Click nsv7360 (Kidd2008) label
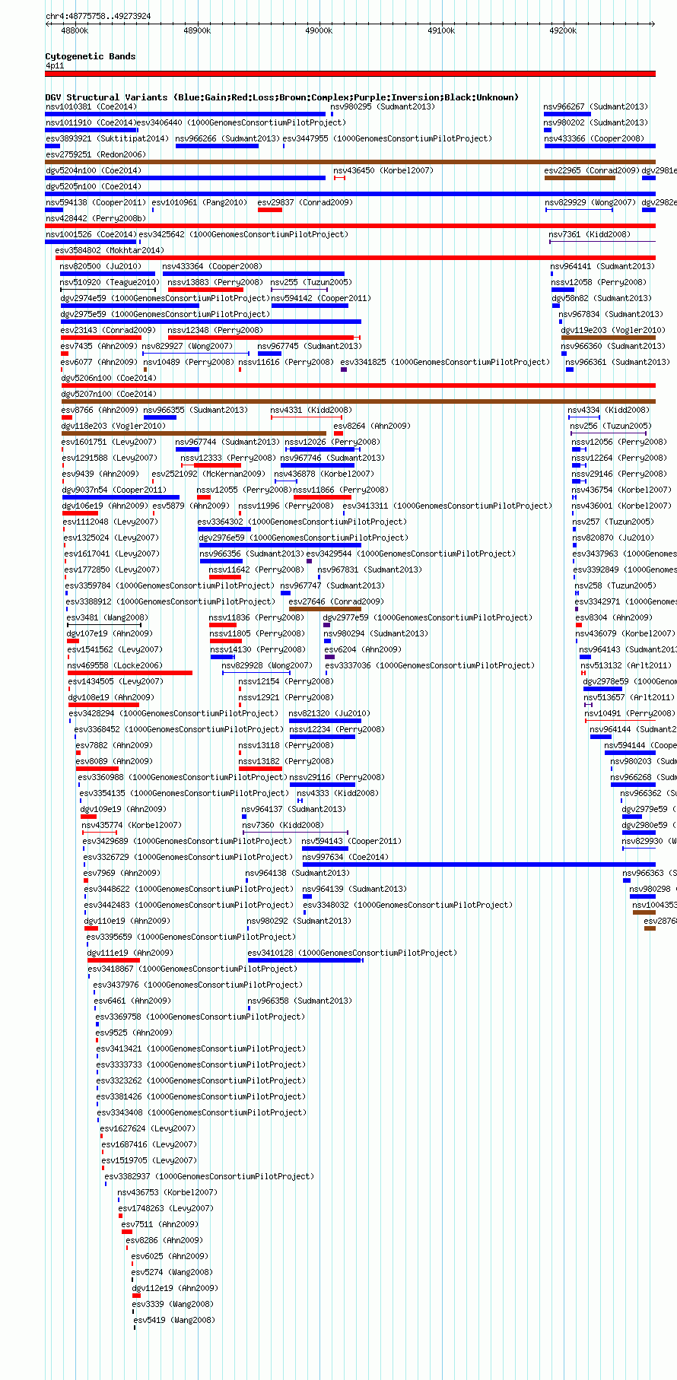The width and height of the screenshot is (677, 1380). click(283, 825)
